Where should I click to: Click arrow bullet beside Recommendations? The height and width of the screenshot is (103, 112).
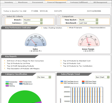point(89,28)
